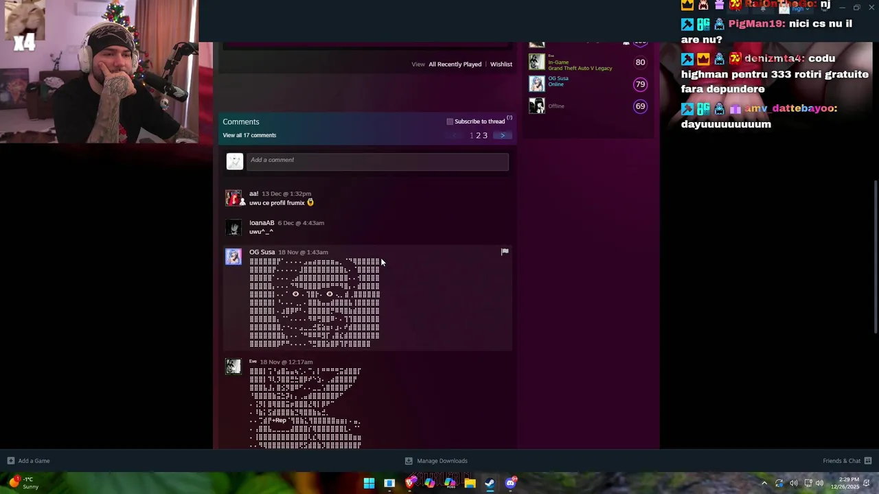The image size is (879, 494).
Task: Open OG Susa in the friends list
Action: 558,78
